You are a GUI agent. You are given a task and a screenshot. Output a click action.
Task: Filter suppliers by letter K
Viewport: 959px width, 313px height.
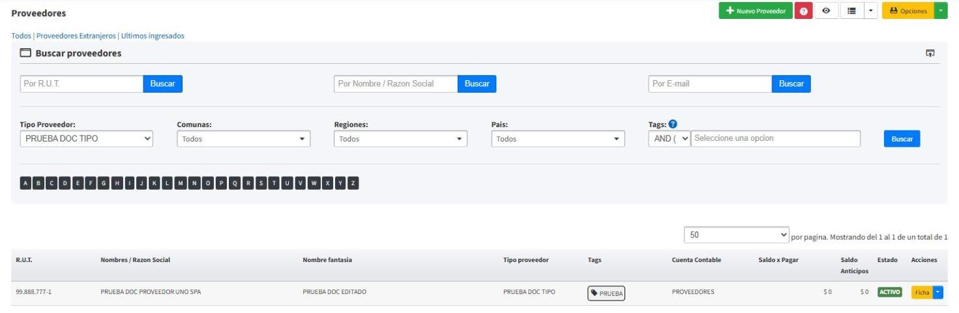coord(155,184)
